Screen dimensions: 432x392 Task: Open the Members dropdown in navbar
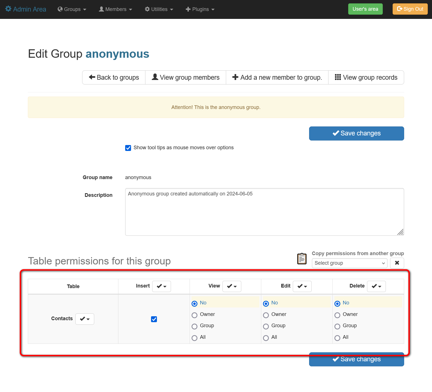(x=115, y=9)
